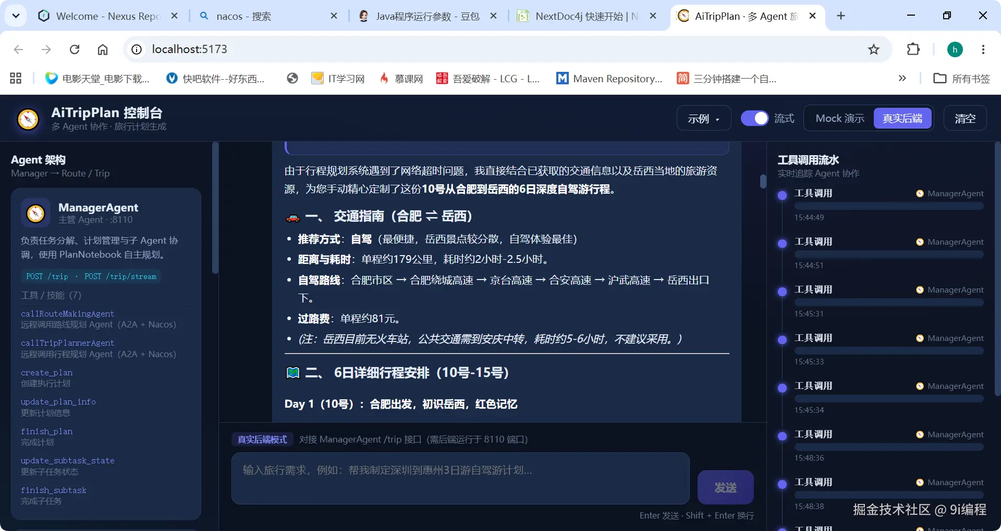The width and height of the screenshot is (1001, 531).
Task: Open the Chrome three-dot menu
Action: coord(983,49)
